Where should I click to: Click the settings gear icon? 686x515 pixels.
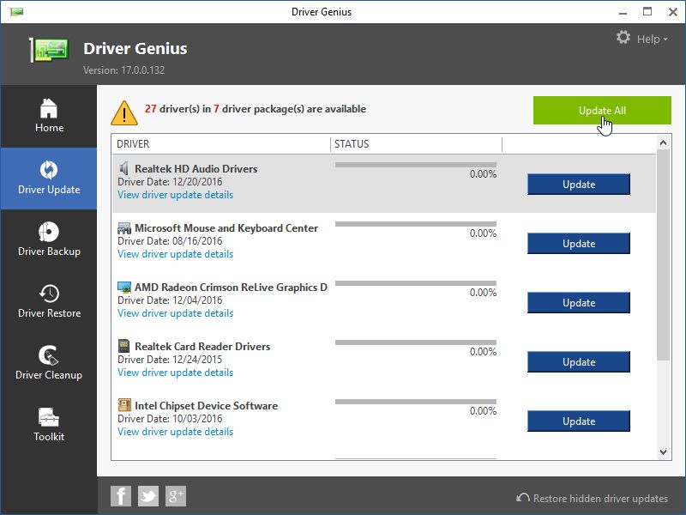click(623, 38)
